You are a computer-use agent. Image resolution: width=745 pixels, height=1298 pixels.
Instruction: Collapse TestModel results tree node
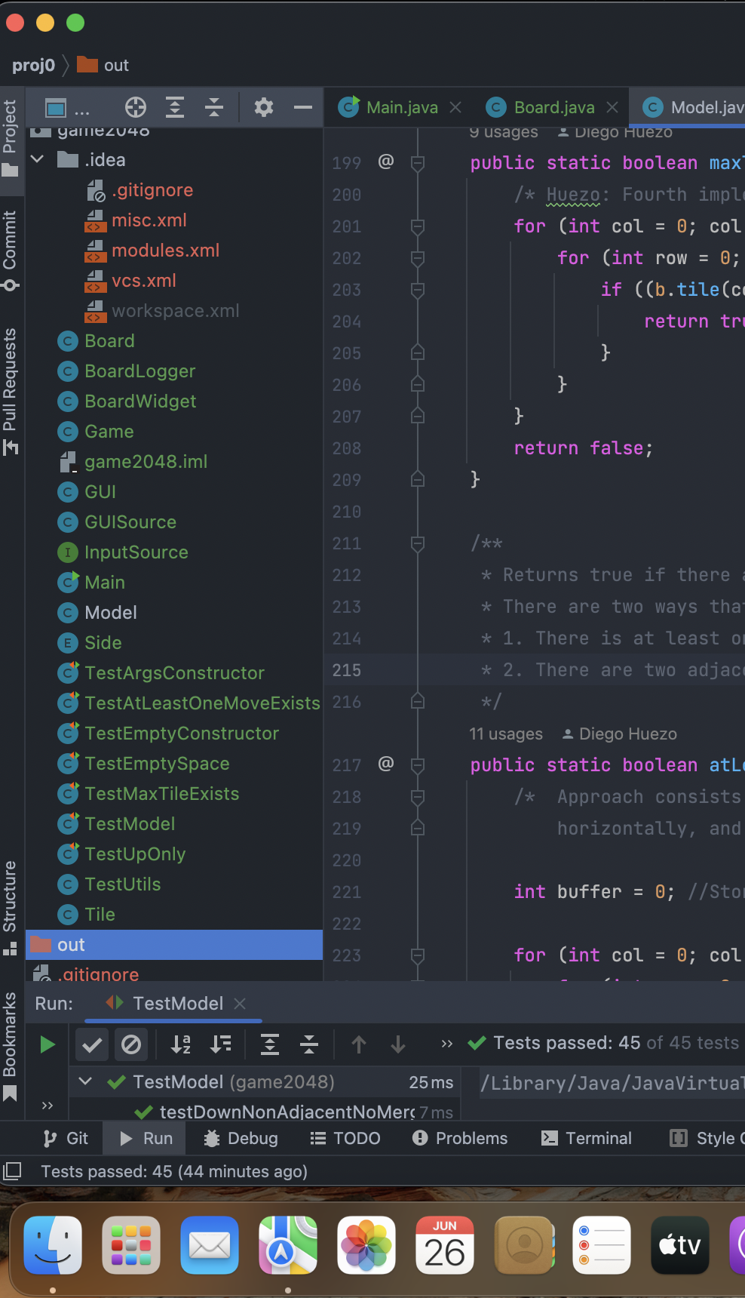tap(86, 1081)
